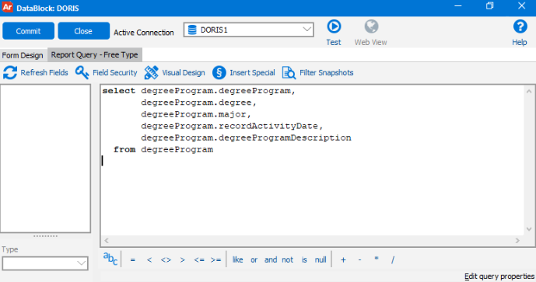Click the abc text insert icon
536x282 pixels.
110,259
